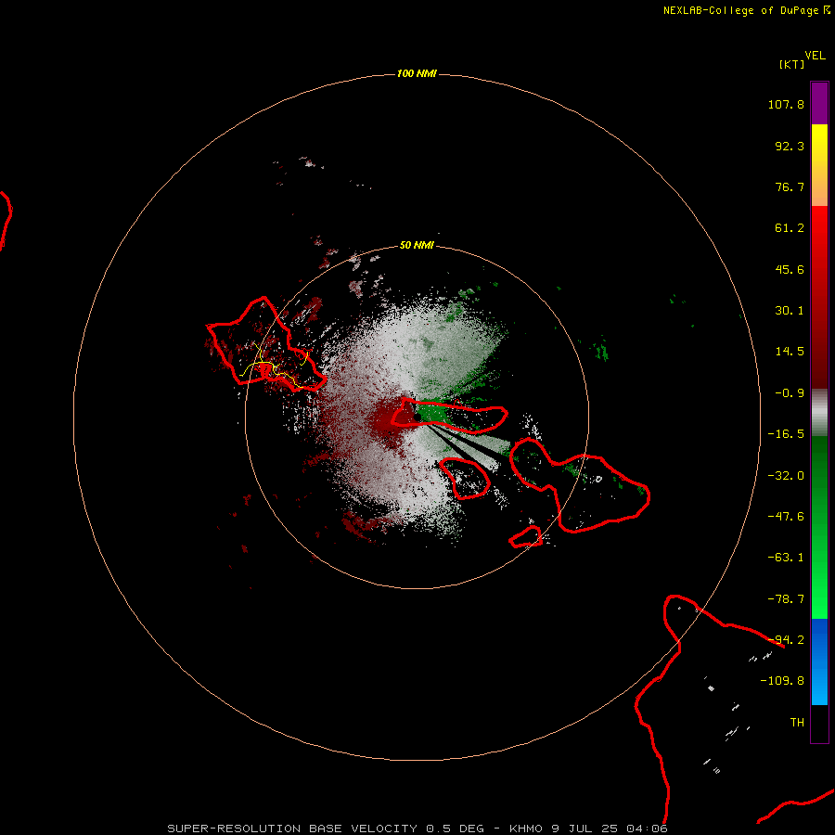
Task: Click the 107.8 velocity scale value
Action: pyautogui.click(x=786, y=104)
